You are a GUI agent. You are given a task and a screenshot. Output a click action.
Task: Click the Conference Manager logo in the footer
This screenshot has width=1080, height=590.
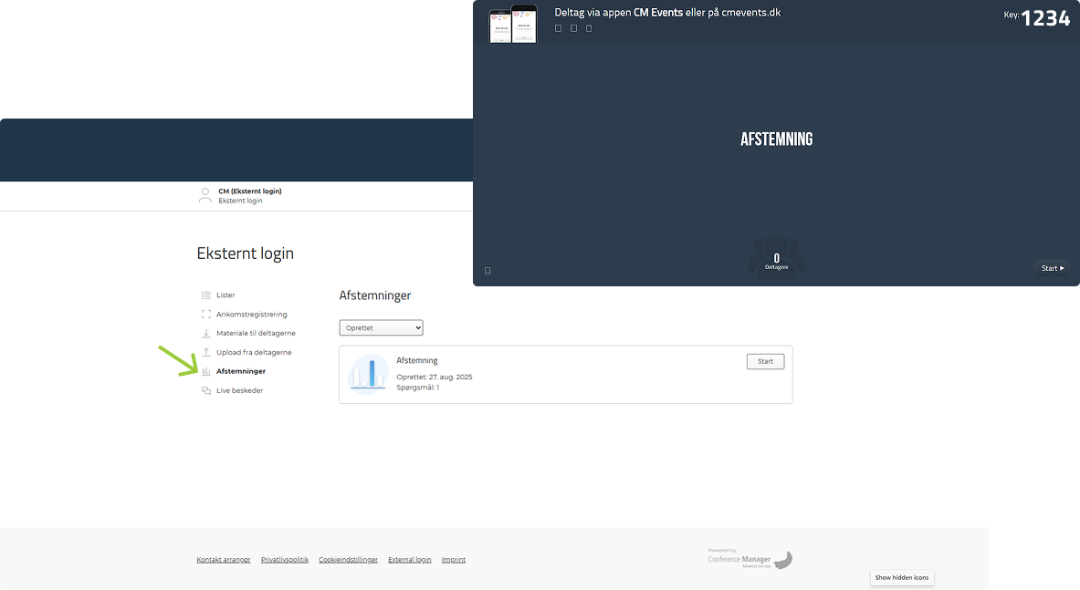pyautogui.click(x=750, y=558)
